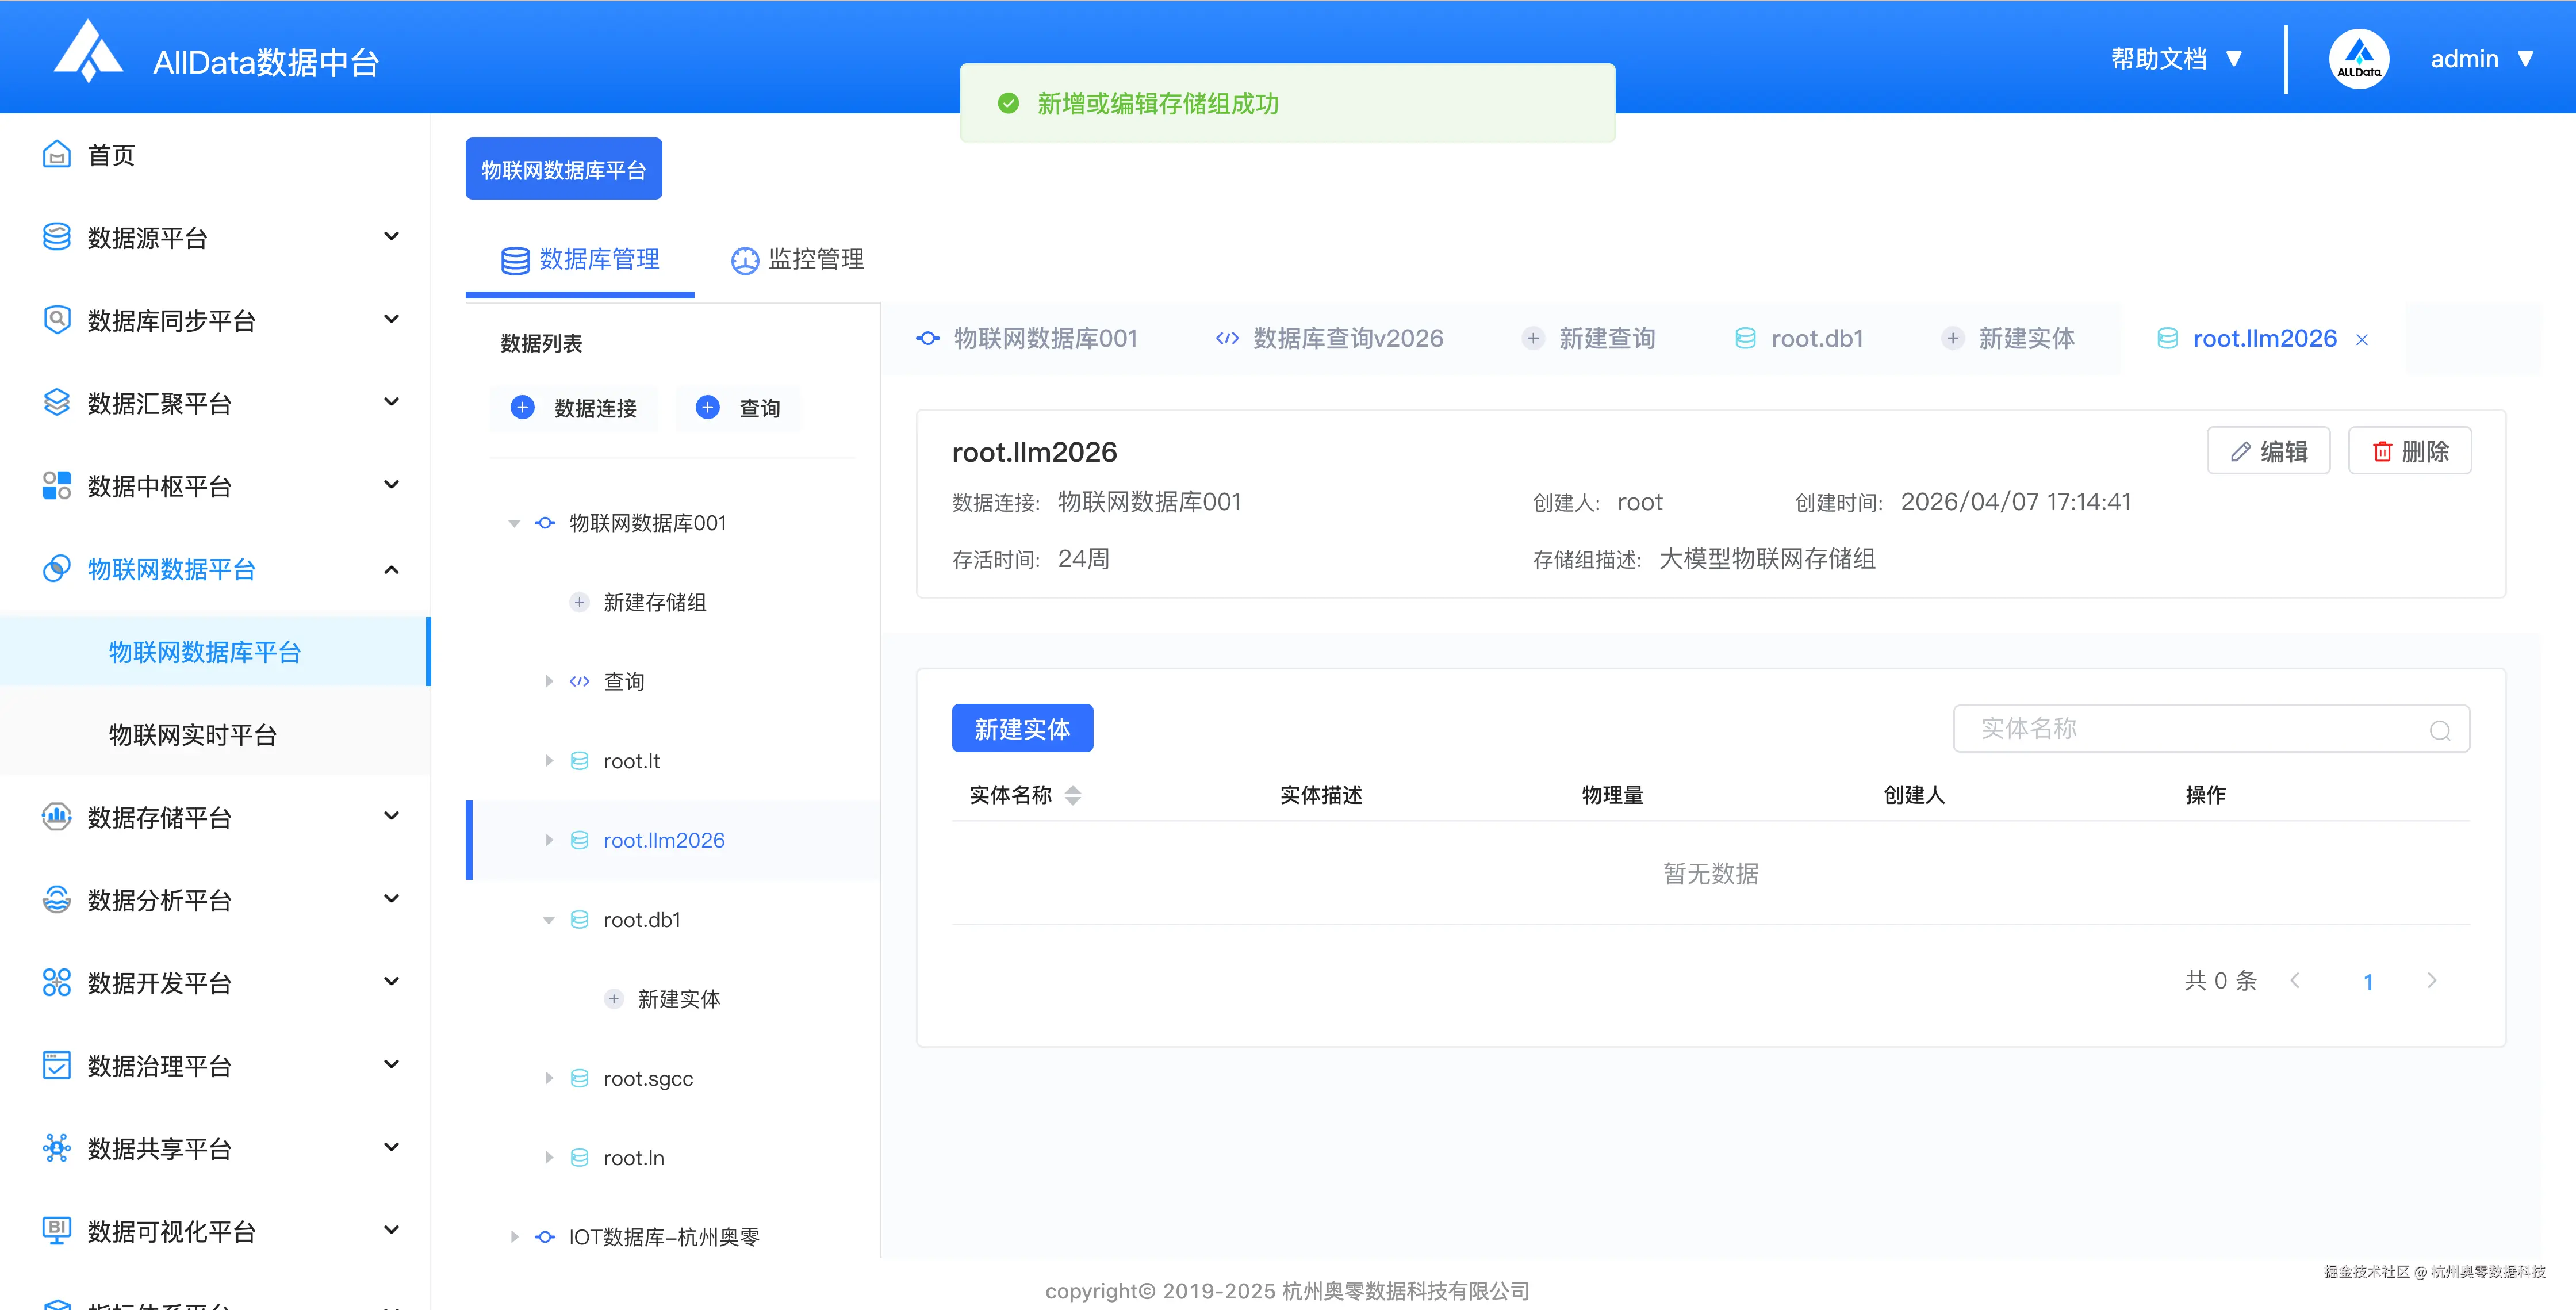Viewport: 2576px width, 1310px height.
Task: Click the plus icon next to 查询 button
Action: (x=707, y=407)
